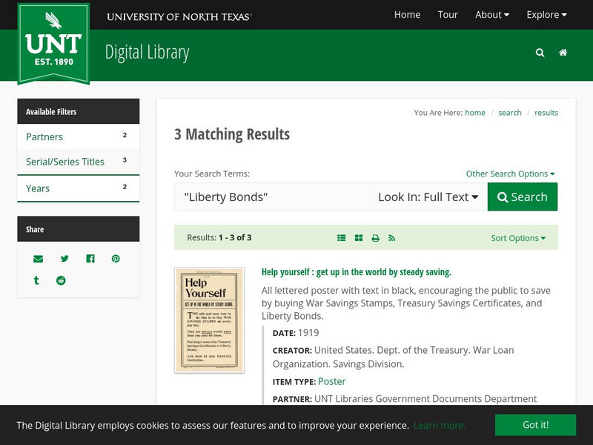
Task: Open the site search magnifier icon
Action: (x=540, y=53)
